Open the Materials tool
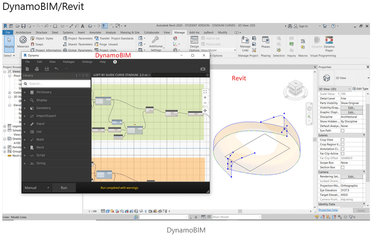Image resolution: width=375 pixels, height=237 pixels. tap(23, 42)
